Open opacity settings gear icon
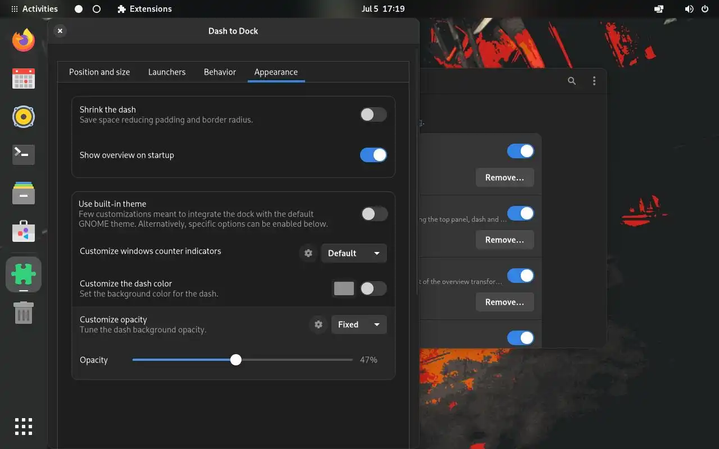This screenshot has width=719, height=449. 318,324
